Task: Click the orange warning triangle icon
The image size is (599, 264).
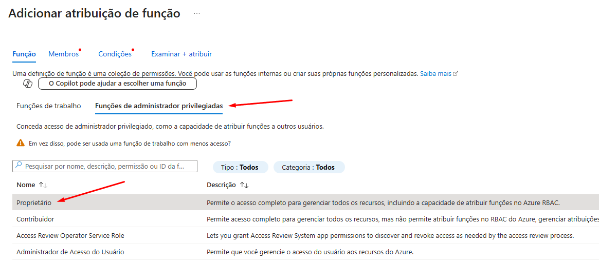Action: 21,143
